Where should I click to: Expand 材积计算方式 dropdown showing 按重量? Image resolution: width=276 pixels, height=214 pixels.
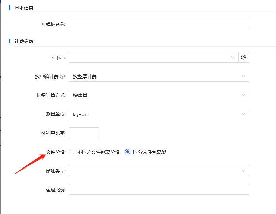(x=159, y=95)
